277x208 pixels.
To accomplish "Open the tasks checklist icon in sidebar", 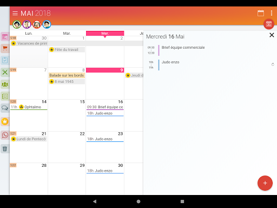I will (5, 60).
